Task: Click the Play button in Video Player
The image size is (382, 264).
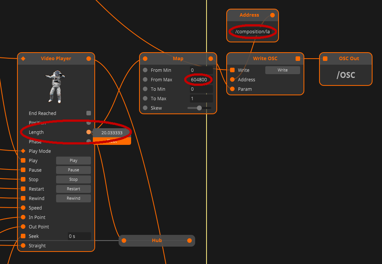Action: (x=74, y=160)
